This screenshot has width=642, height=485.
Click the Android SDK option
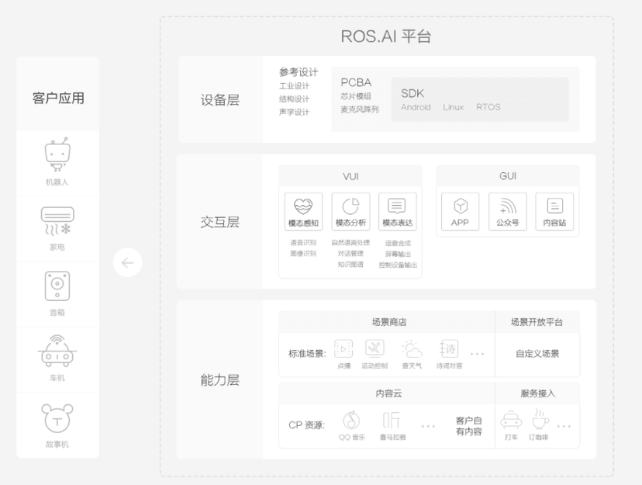tap(416, 107)
